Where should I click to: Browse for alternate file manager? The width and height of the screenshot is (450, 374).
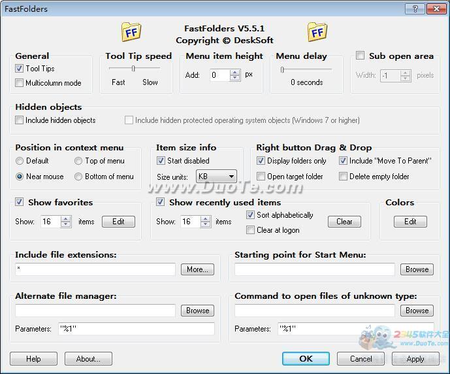197,311
